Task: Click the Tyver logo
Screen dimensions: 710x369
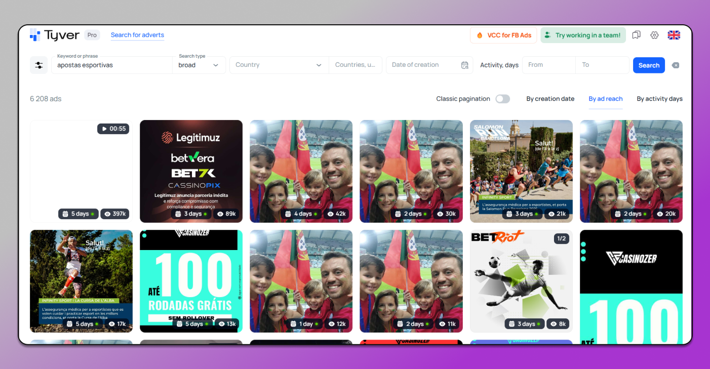Action: [55, 35]
